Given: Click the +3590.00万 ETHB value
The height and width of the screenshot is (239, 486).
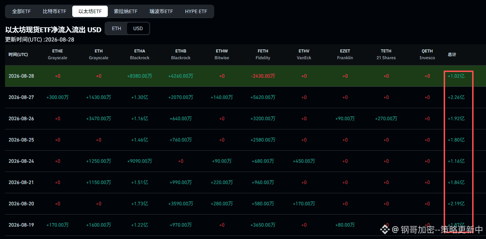Looking at the screenshot, I should (181, 204).
